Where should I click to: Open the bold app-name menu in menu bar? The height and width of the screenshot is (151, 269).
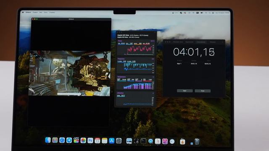click(28, 12)
